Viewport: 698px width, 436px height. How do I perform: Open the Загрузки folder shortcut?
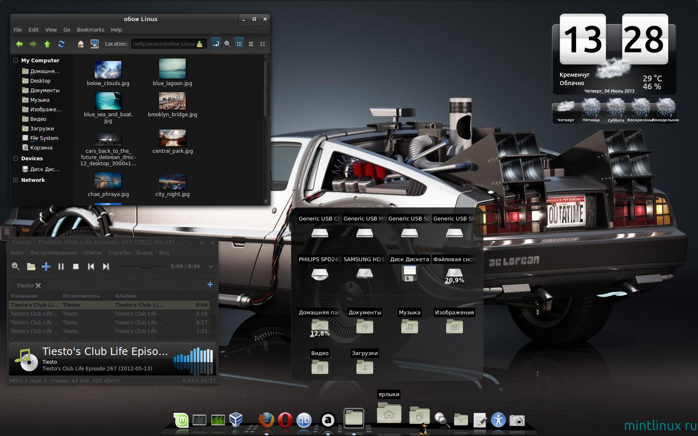click(x=365, y=367)
